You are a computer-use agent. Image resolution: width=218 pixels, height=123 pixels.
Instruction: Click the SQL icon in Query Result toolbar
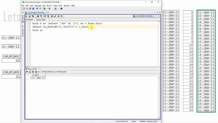[39, 72]
